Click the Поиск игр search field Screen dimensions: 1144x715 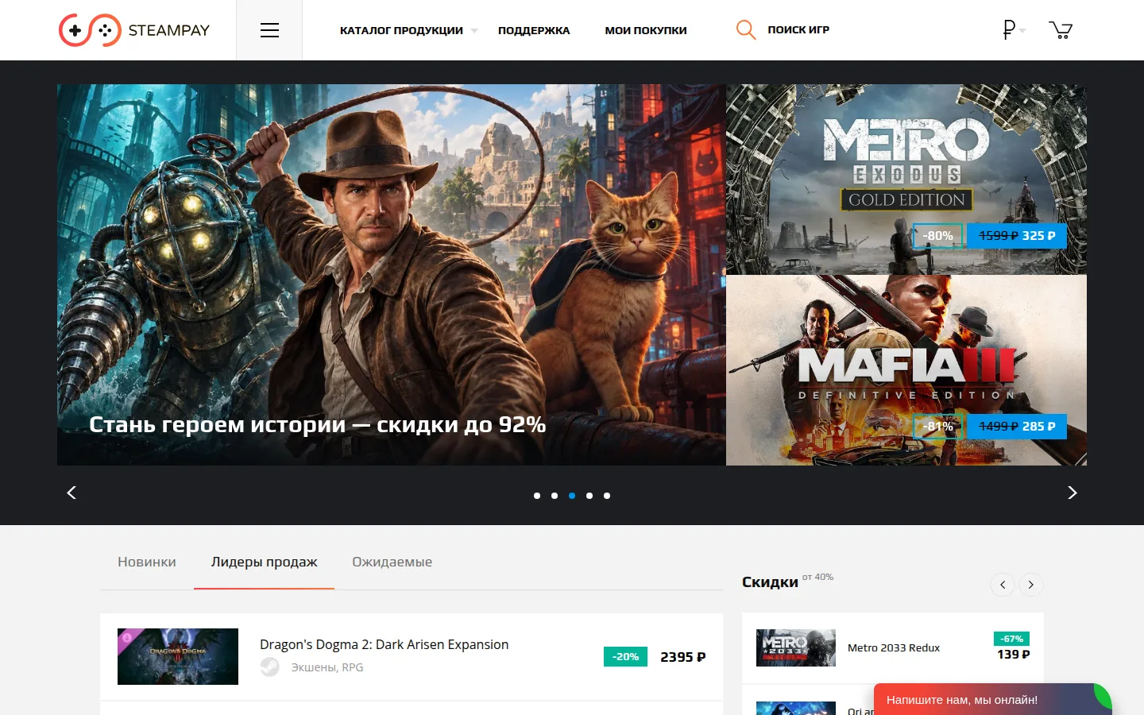(798, 29)
